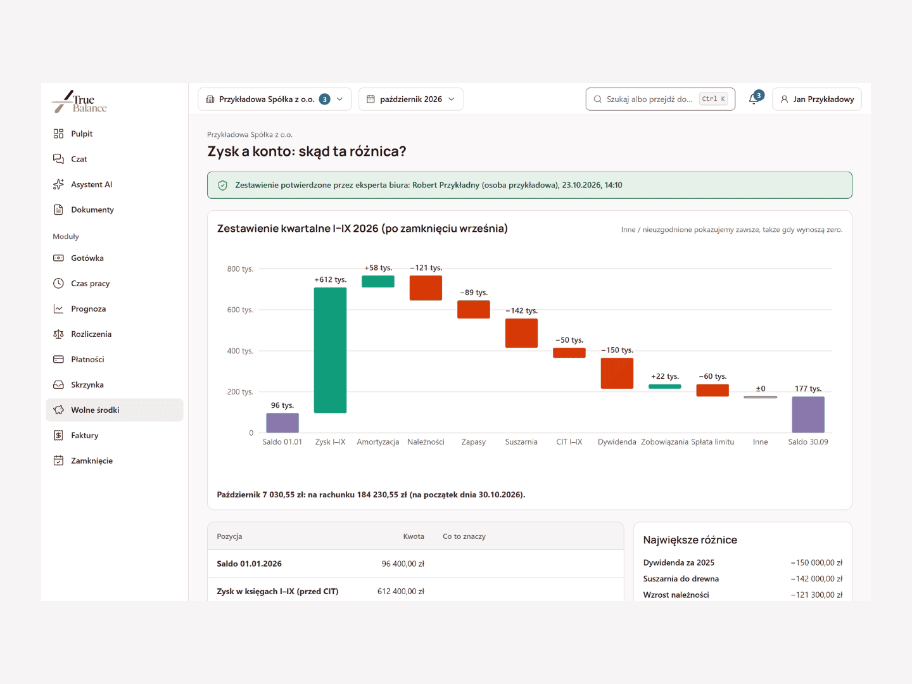Go to the Pulpit menu item
912x684 pixels.
tap(115, 134)
